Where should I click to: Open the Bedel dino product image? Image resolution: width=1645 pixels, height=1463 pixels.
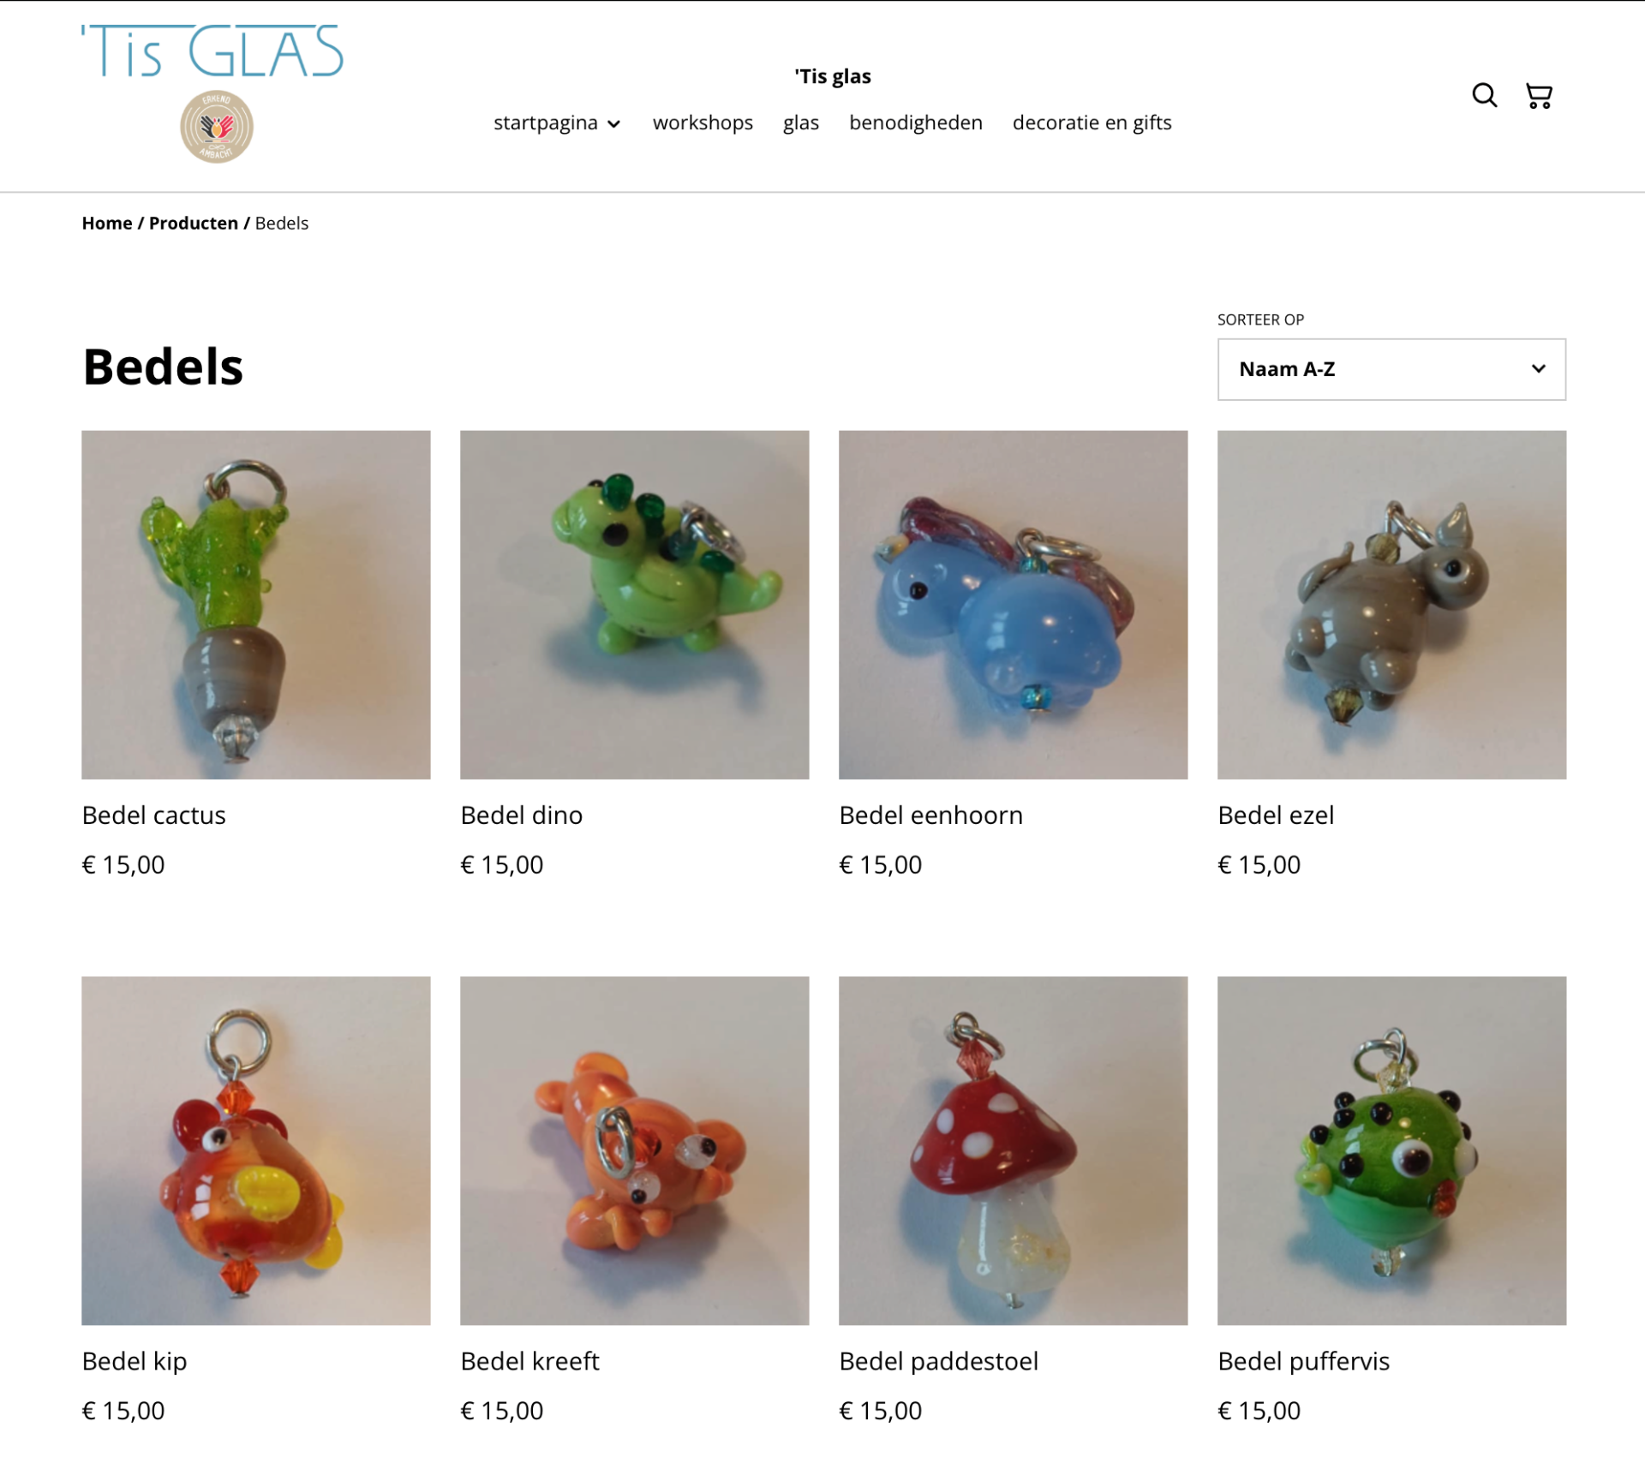point(635,605)
